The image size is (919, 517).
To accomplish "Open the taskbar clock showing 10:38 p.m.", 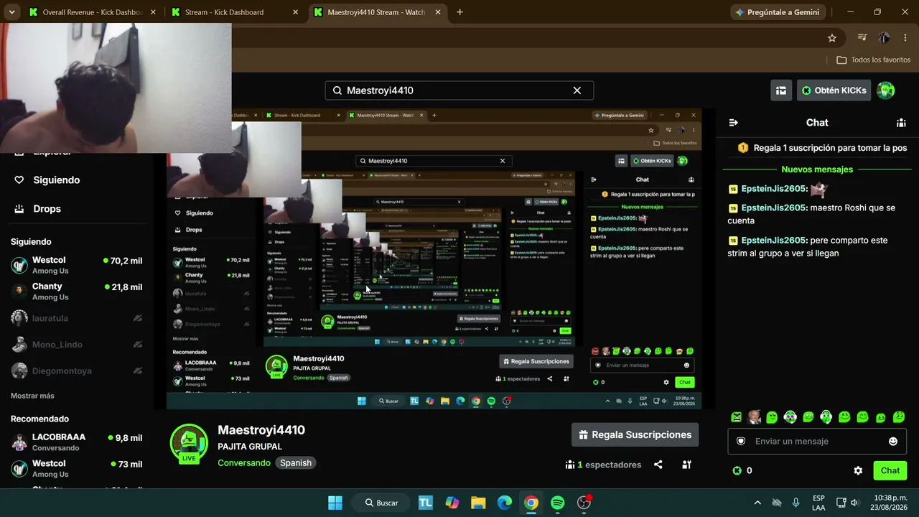I will pyautogui.click(x=890, y=503).
